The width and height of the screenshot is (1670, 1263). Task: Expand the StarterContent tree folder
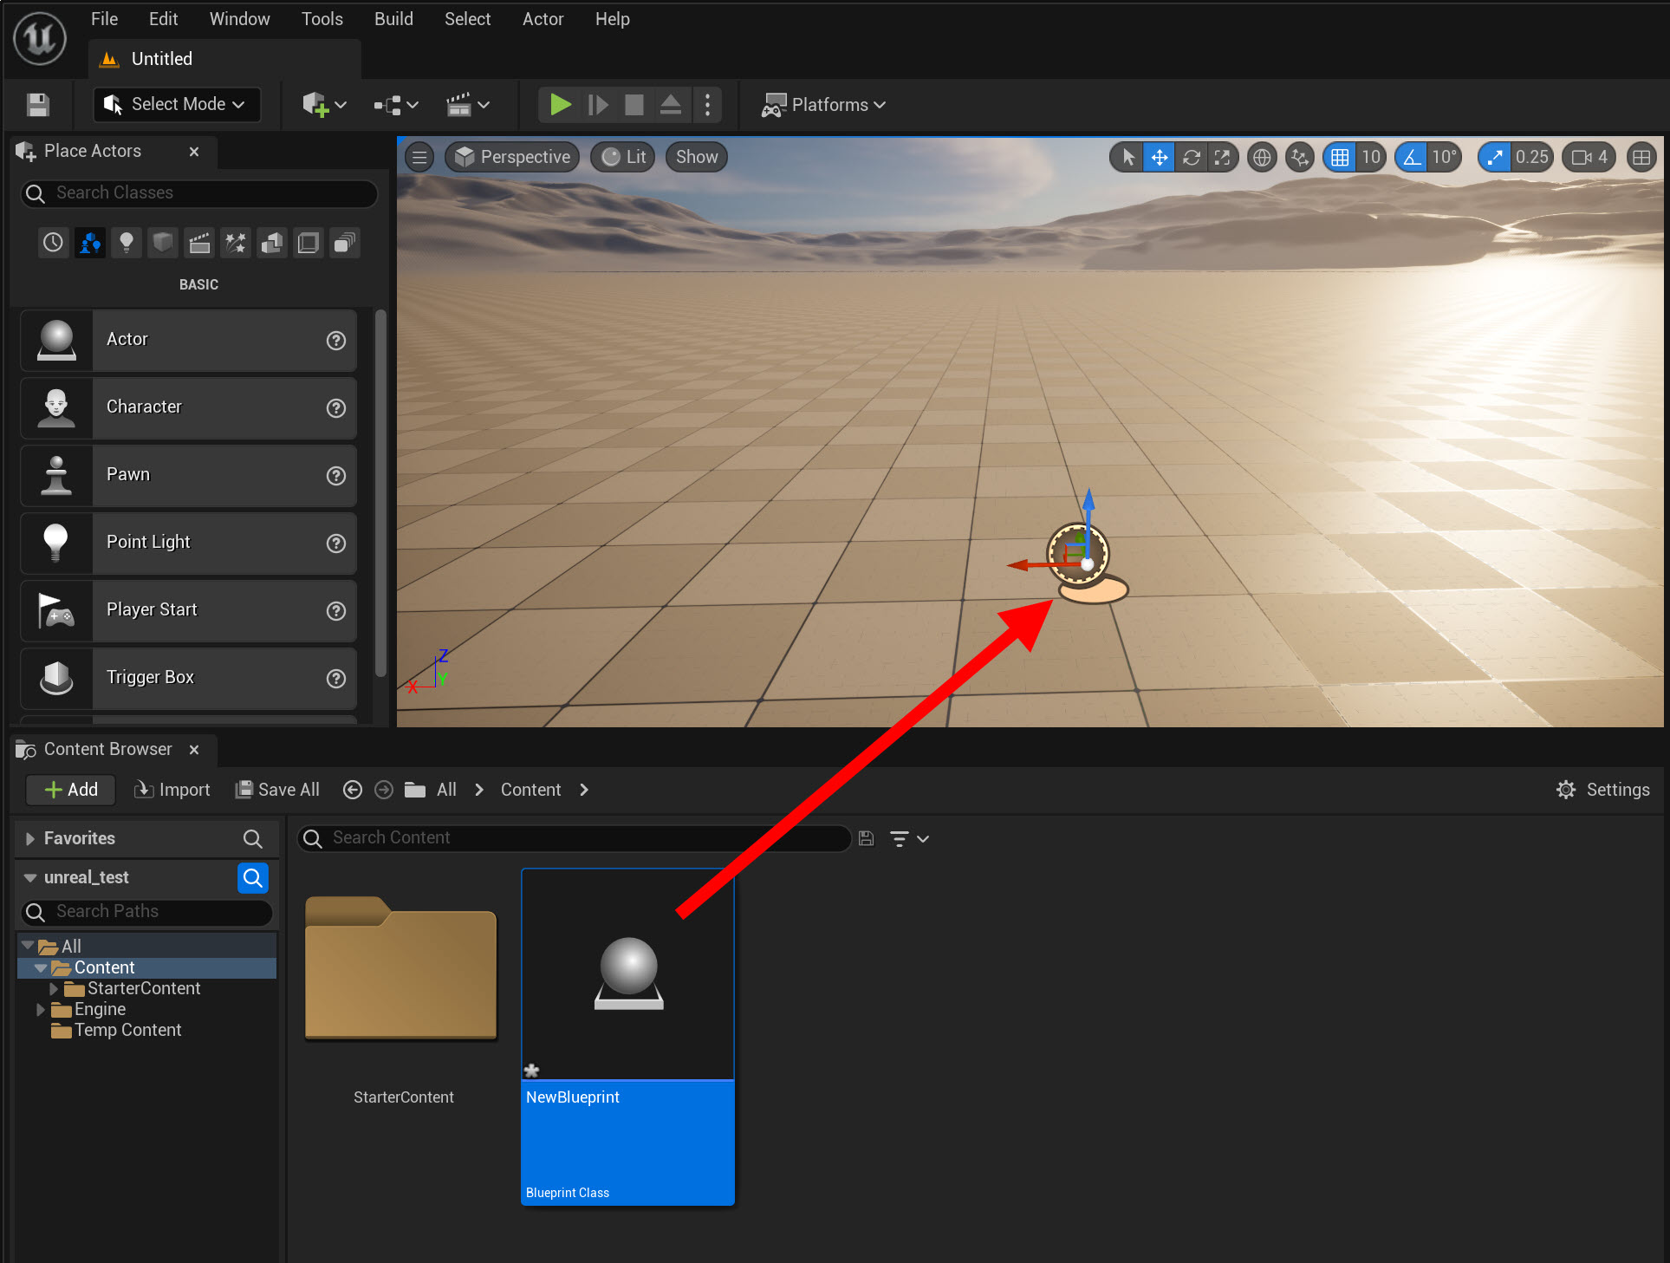54,988
